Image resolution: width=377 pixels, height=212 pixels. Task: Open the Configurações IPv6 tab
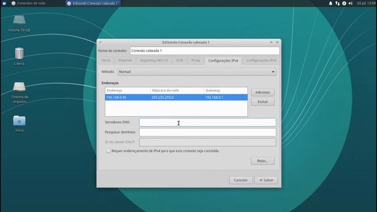[x=261, y=60]
